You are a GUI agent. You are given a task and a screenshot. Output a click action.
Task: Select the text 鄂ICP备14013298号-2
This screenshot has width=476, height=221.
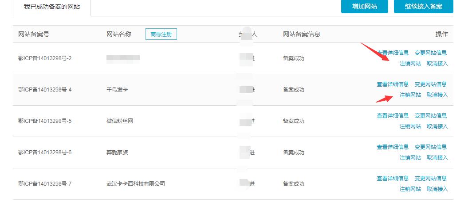pos(45,58)
